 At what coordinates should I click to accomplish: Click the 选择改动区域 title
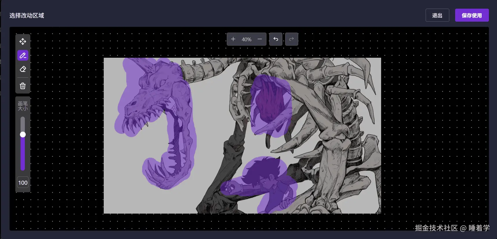tap(27, 16)
